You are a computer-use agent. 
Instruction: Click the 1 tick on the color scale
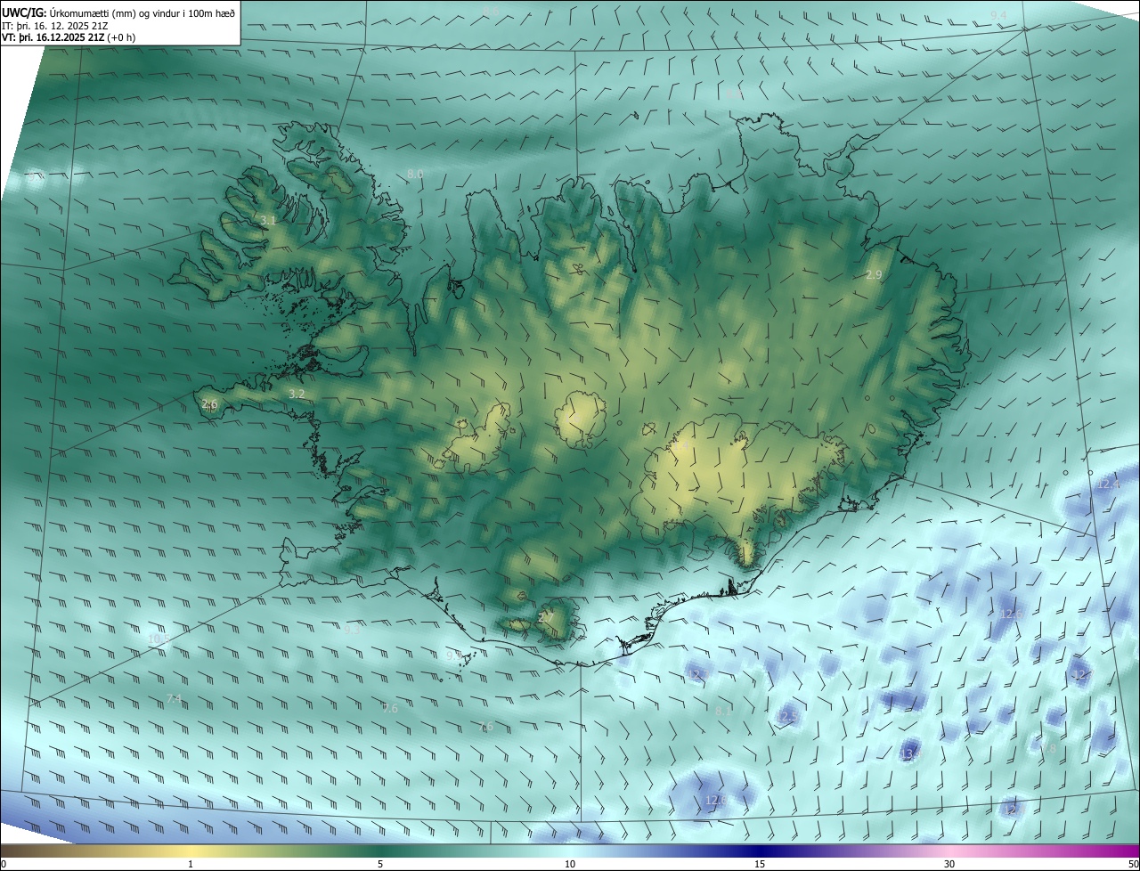tap(191, 864)
